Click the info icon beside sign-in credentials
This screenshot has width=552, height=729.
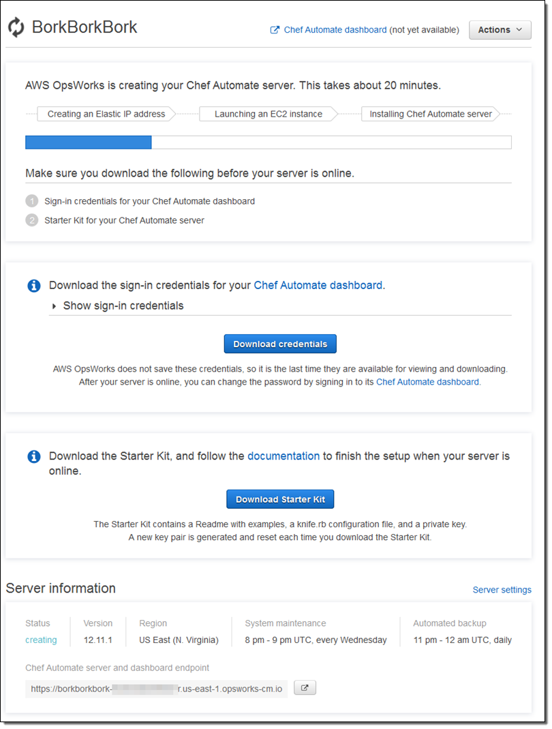pyautogui.click(x=33, y=286)
